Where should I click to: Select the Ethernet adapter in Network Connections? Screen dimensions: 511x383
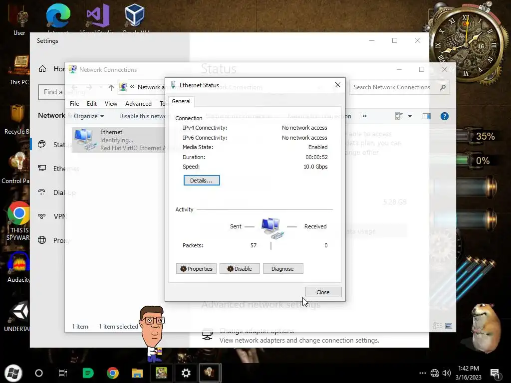[x=118, y=140]
